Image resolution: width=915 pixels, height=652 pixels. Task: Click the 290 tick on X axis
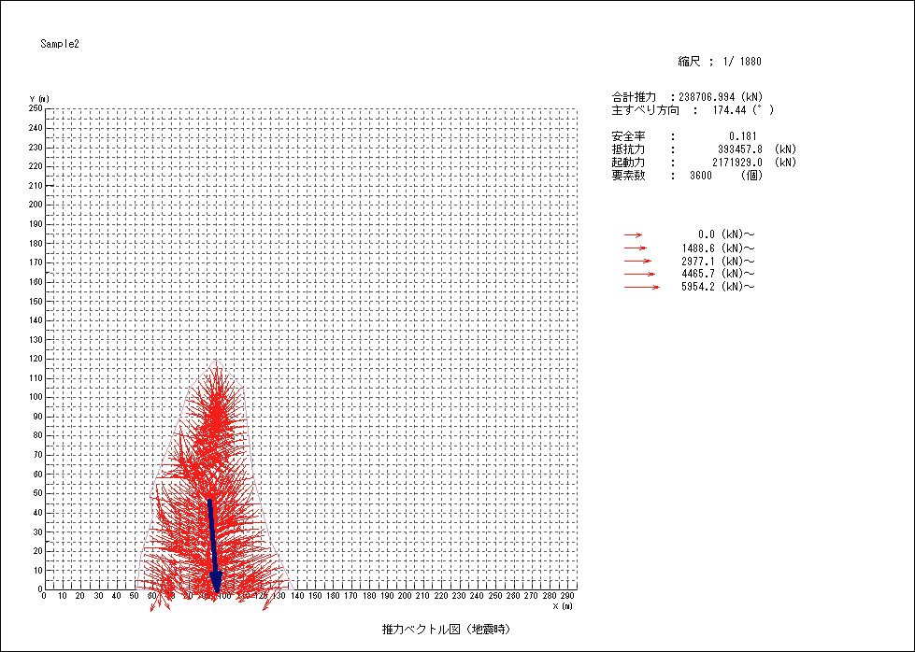(567, 596)
